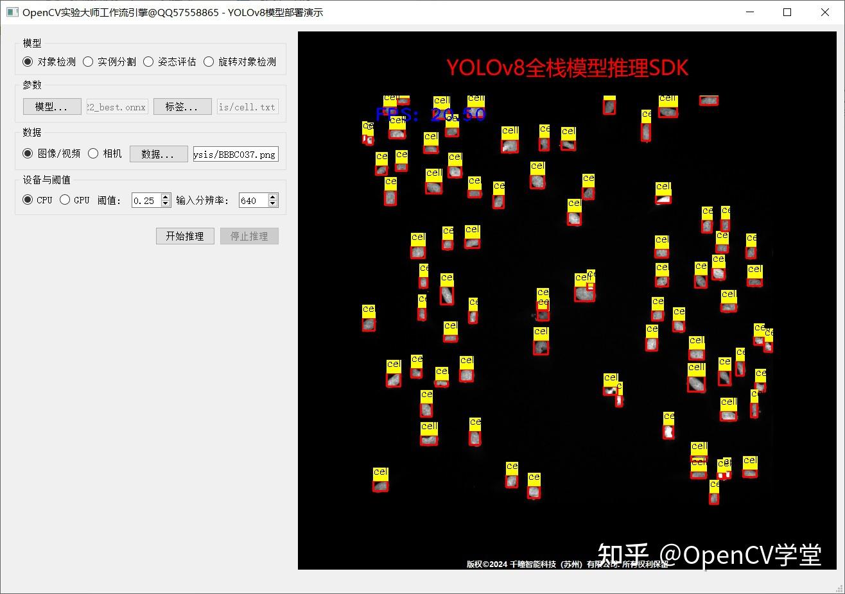Image resolution: width=845 pixels, height=594 pixels.
Task: Select 图像/视频 input option
Action: coord(26,153)
